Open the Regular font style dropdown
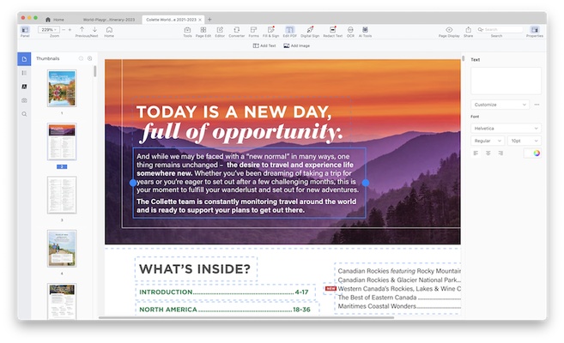The height and width of the screenshot is (343, 564). point(488,141)
